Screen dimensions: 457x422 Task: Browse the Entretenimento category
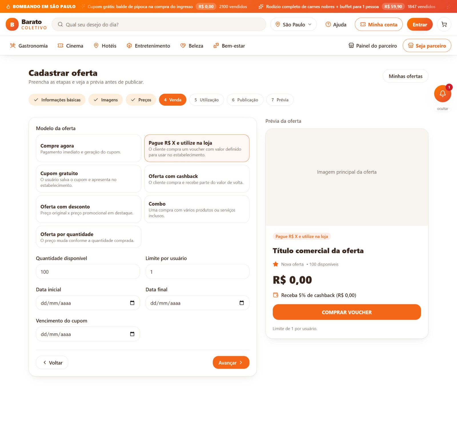pyautogui.click(x=148, y=46)
